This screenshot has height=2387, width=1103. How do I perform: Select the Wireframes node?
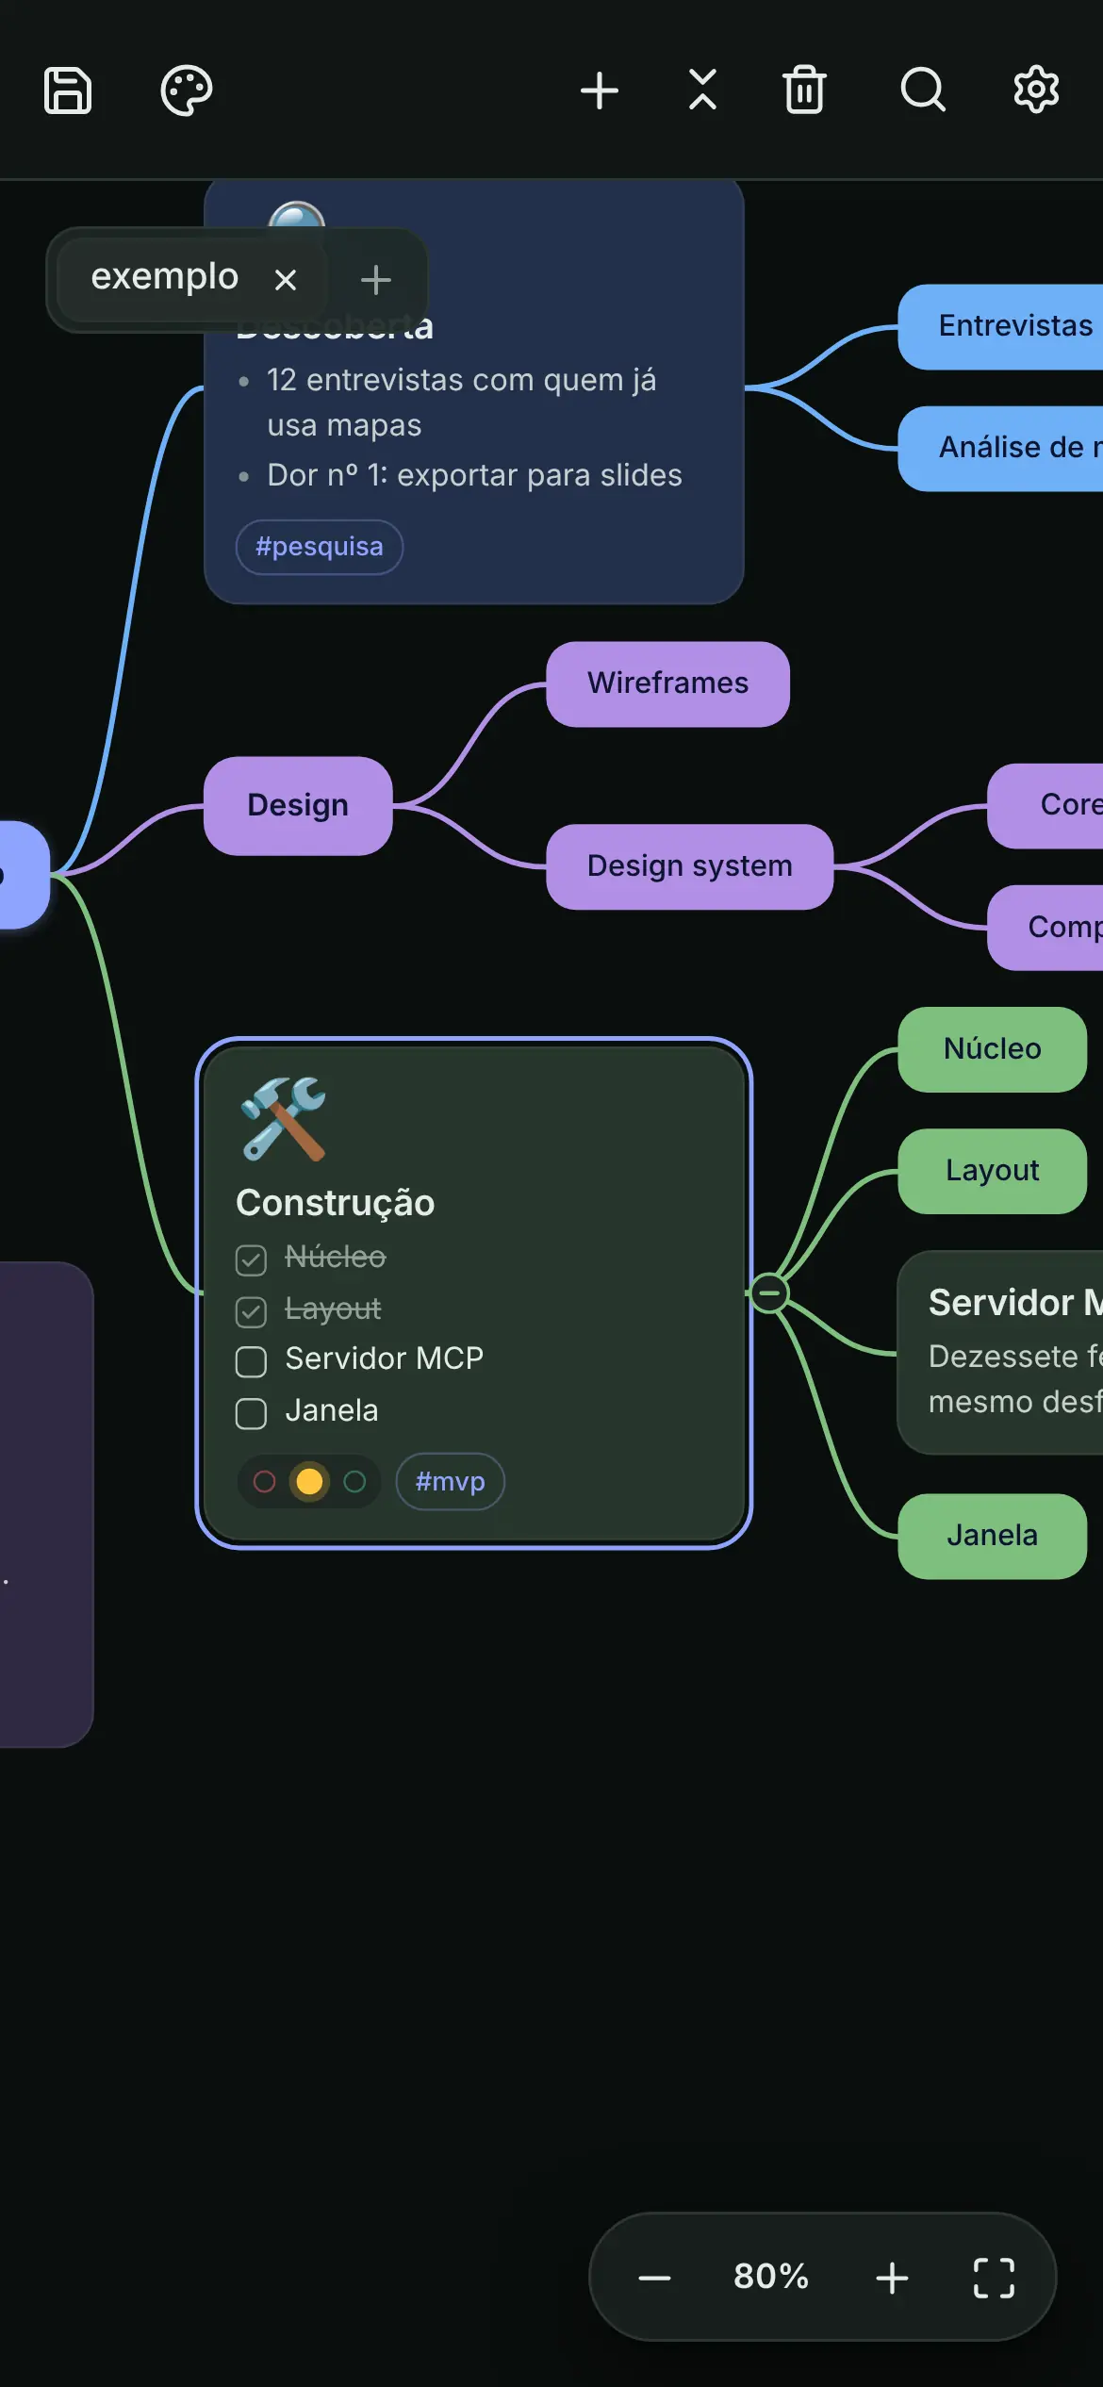[667, 683]
